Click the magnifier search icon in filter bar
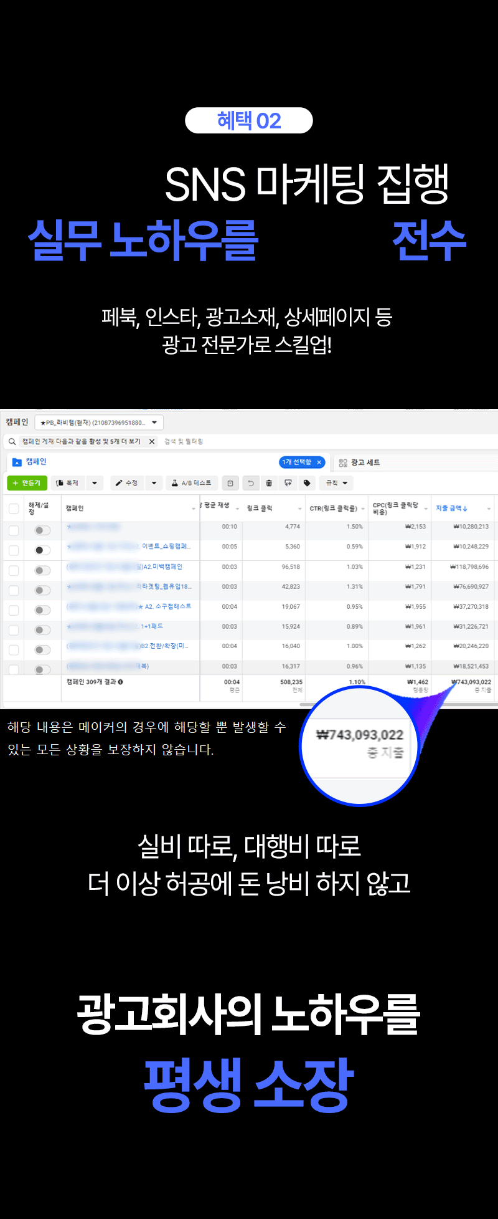 coord(12,441)
